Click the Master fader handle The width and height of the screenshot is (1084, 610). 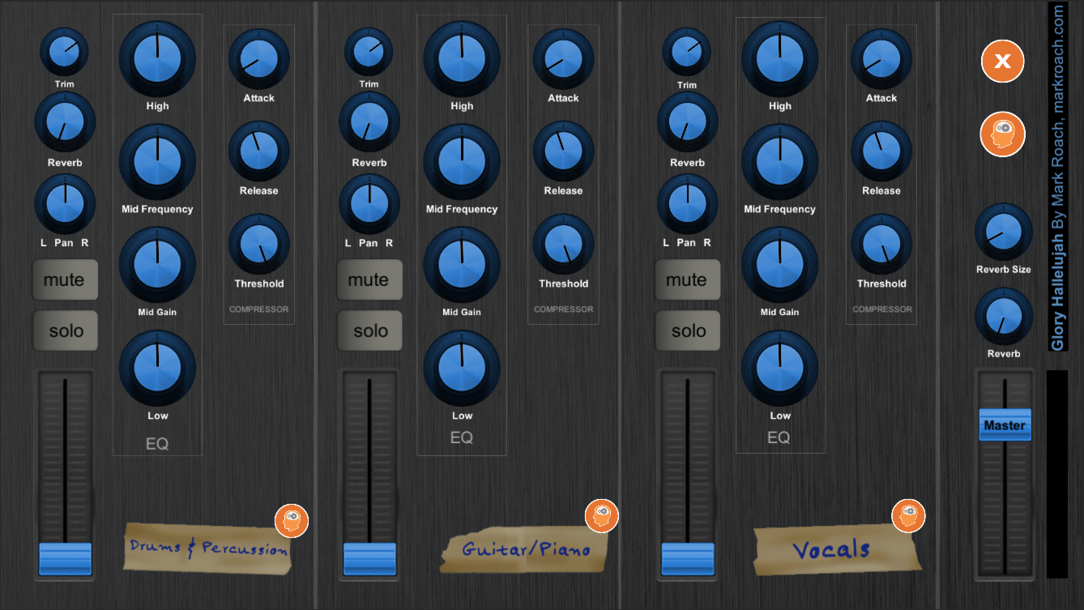coord(1005,425)
